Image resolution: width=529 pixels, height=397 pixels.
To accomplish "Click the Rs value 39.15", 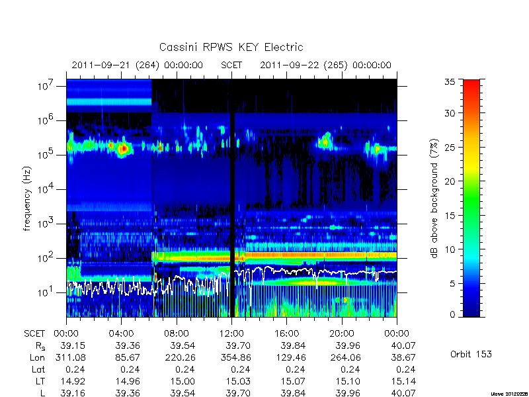I will coord(73,345).
